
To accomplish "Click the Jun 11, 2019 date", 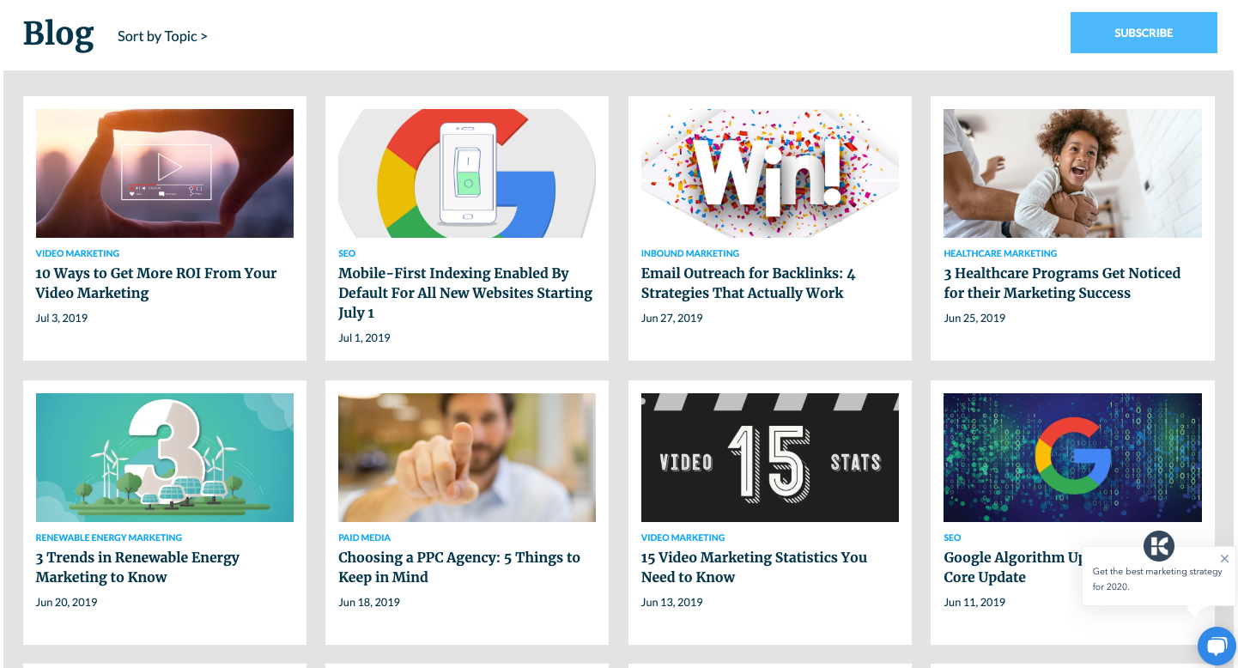I will (x=974, y=602).
